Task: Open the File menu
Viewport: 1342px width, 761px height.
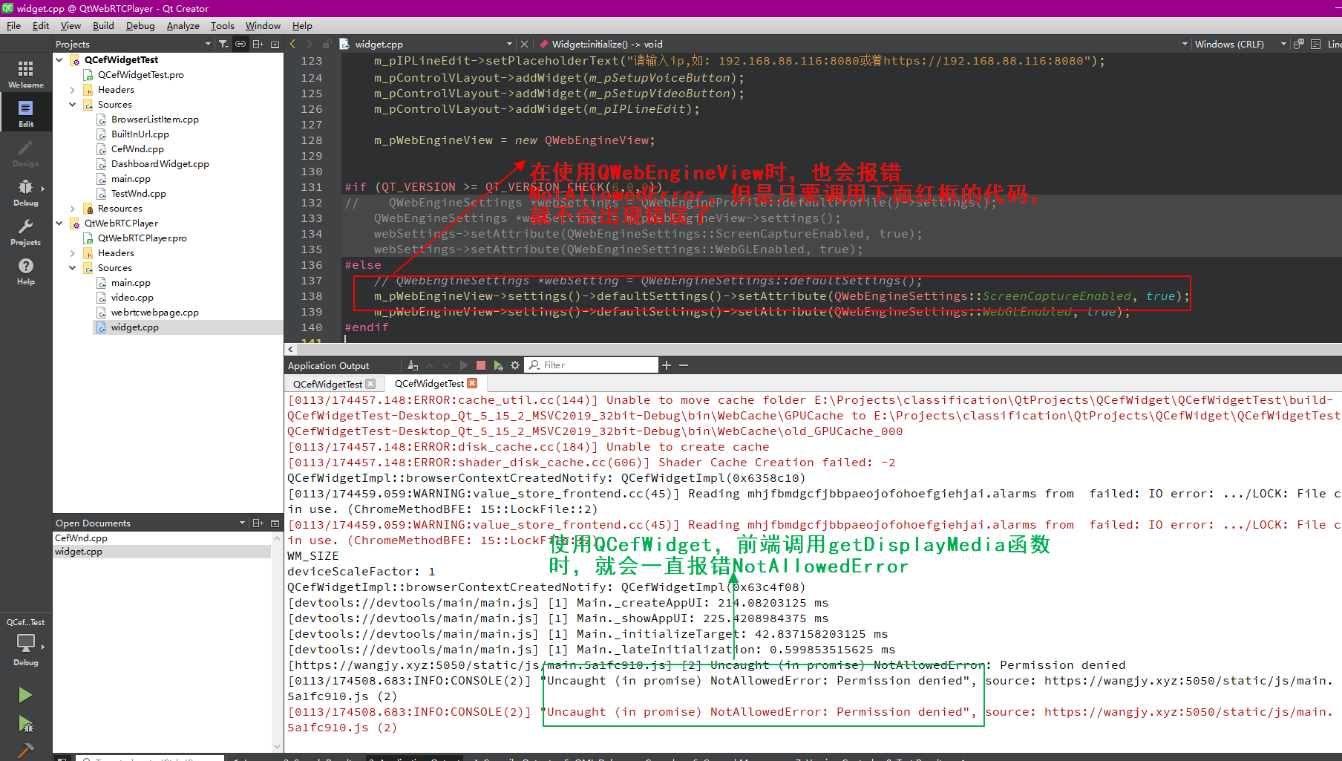Action: [13, 25]
